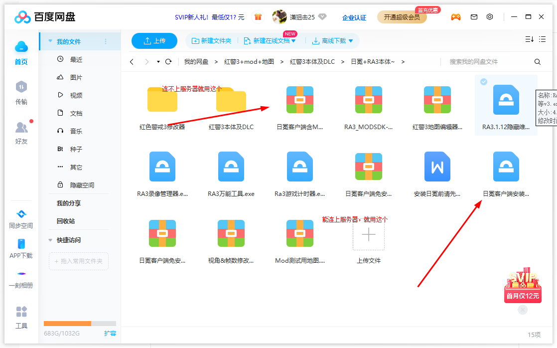
Task: Open 离线下载 dropdown arrow
Action: coord(351,41)
